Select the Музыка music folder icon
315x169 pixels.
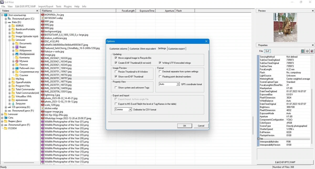pos(17,61)
